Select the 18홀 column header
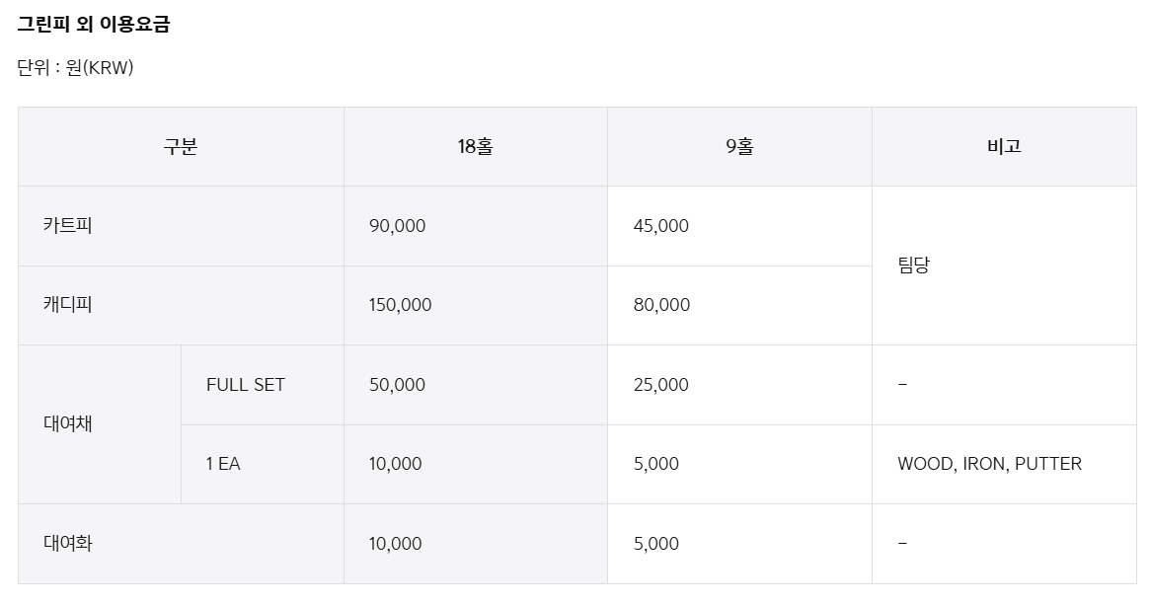Viewport: 1151px width, 606px height. 476,147
